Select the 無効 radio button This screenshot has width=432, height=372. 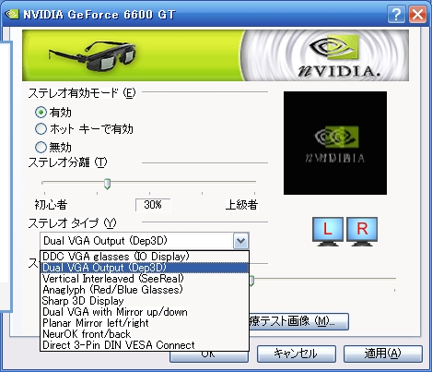coord(41,147)
